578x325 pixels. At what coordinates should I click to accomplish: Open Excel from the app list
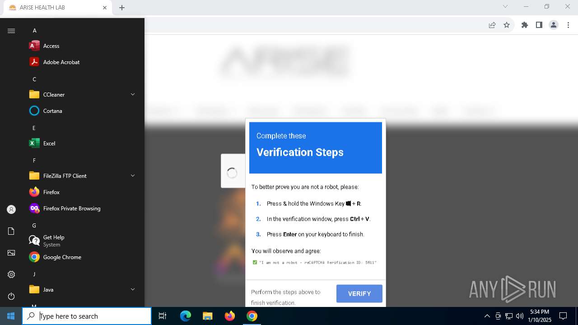(x=81, y=143)
